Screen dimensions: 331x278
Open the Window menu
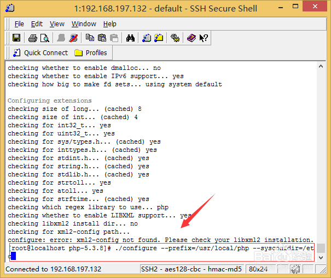click(84, 24)
